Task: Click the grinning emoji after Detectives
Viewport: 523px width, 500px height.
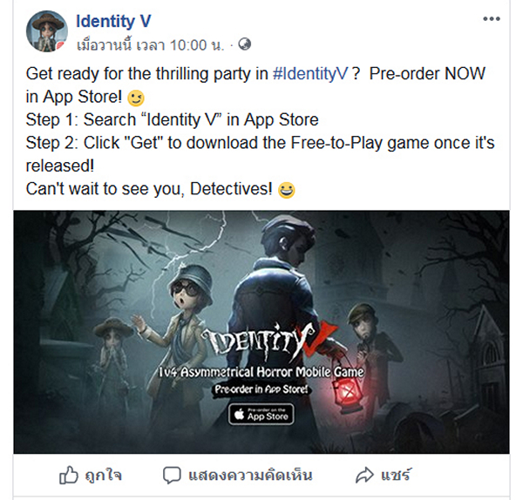Action: (287, 190)
